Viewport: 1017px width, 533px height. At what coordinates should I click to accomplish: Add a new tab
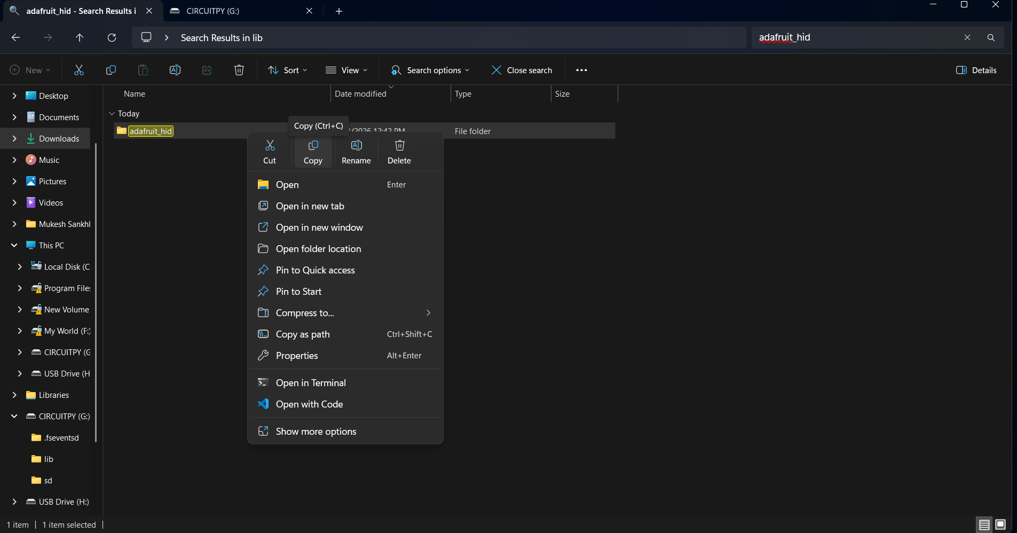click(x=339, y=11)
